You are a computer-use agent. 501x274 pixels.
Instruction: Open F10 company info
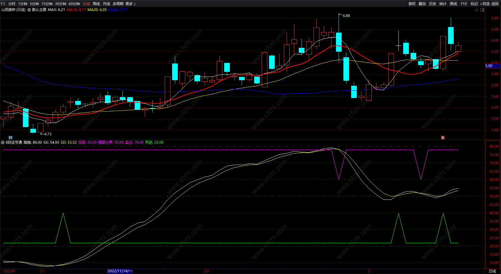point(464,4)
